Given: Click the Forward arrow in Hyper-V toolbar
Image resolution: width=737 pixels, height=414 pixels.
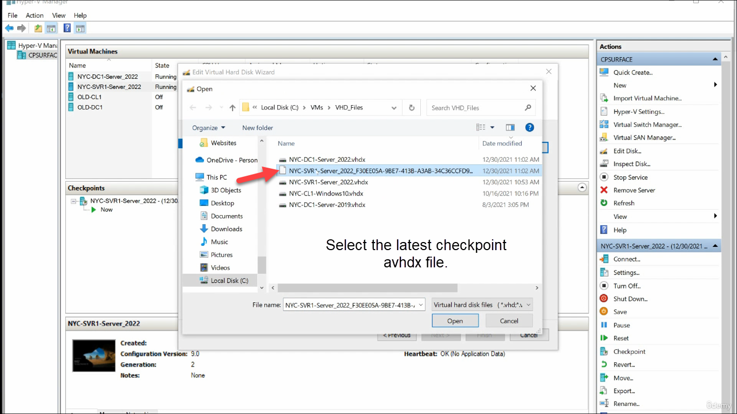Looking at the screenshot, I should [x=22, y=28].
